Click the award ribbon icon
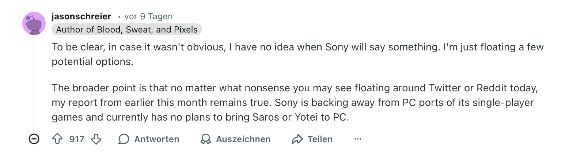 coord(206,139)
